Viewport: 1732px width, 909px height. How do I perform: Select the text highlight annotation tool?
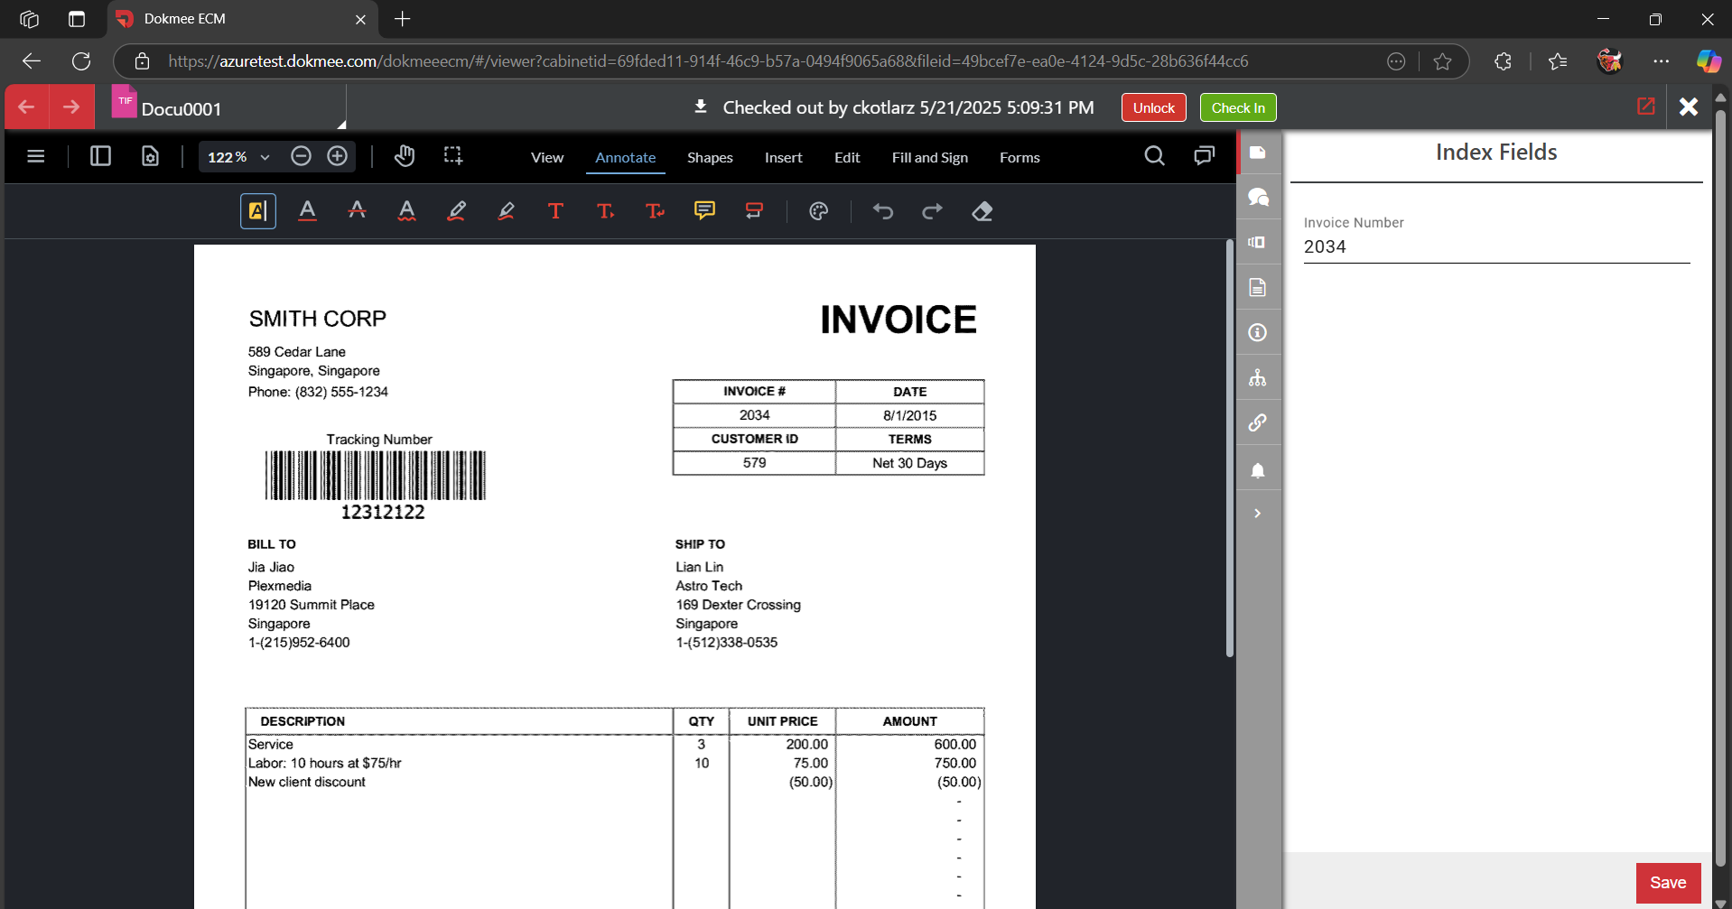tap(257, 211)
